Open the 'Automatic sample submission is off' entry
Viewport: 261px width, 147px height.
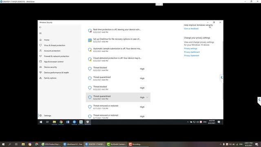pyautogui.click(x=118, y=50)
